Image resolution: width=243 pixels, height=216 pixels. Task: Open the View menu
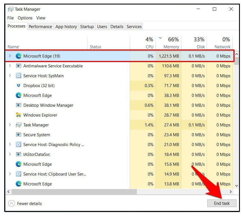41,18
